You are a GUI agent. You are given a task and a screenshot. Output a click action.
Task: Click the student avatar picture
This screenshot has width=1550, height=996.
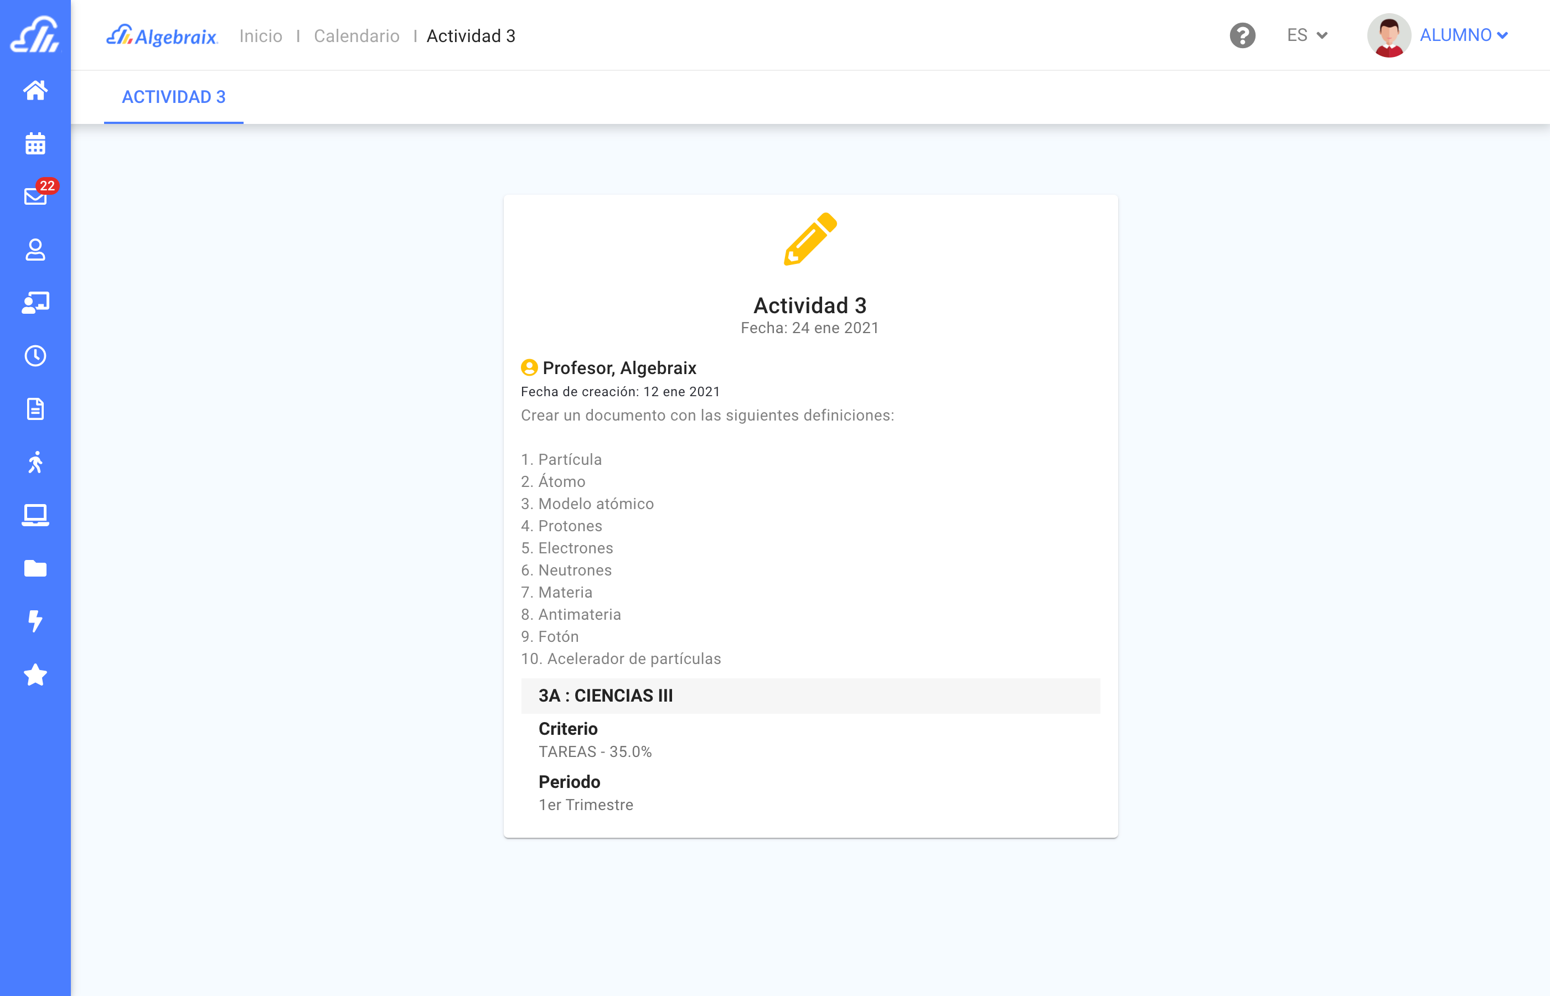pos(1388,35)
